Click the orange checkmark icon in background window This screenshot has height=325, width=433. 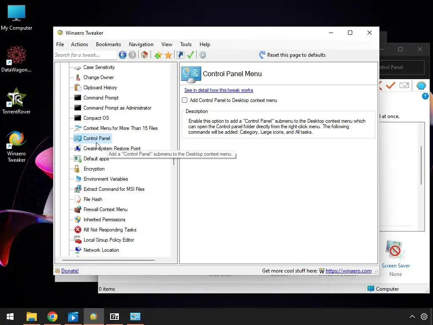tap(390, 85)
